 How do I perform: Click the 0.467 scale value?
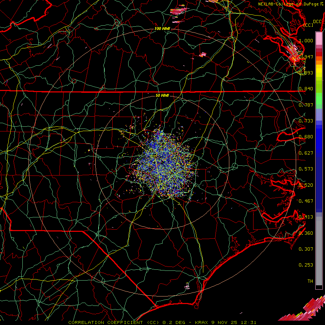click(x=306, y=201)
